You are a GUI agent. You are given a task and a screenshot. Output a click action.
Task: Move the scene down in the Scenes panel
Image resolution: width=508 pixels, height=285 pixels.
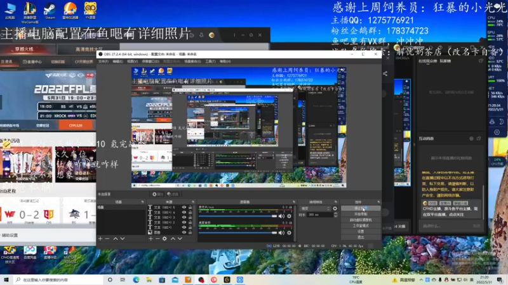coord(123,239)
